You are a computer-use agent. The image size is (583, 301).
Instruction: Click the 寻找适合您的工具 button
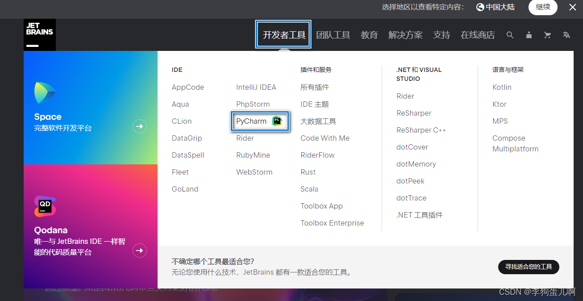tap(529, 267)
